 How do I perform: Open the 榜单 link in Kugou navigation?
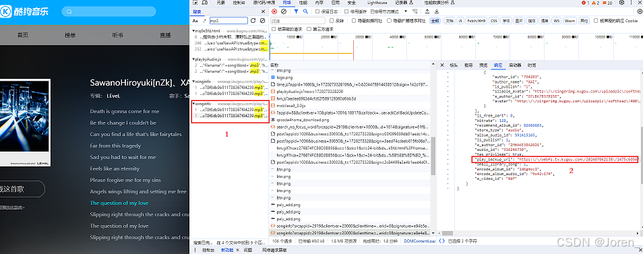click(x=70, y=35)
